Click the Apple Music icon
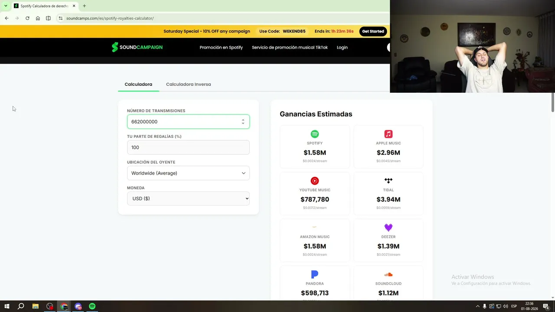The width and height of the screenshot is (555, 312). (388, 134)
